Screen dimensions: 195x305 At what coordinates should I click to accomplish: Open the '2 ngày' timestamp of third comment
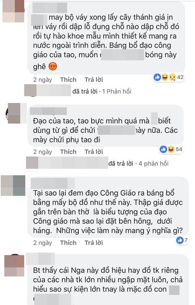(x=43, y=243)
